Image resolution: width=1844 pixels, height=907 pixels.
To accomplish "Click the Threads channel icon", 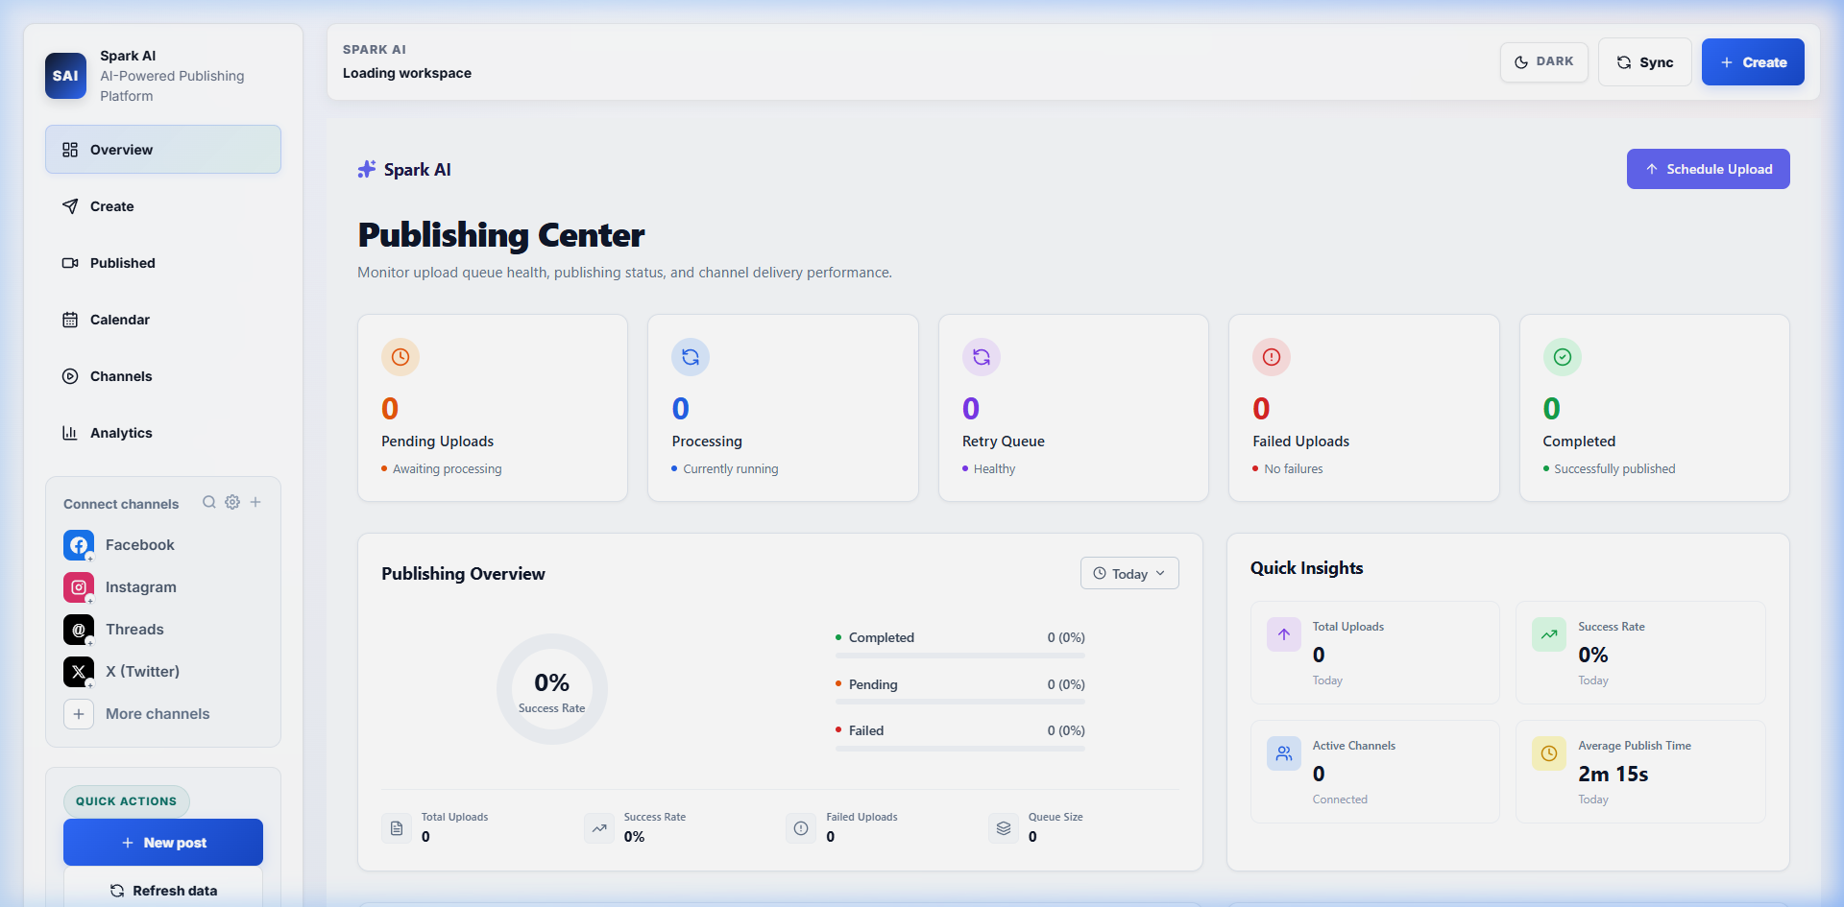I will (79, 630).
